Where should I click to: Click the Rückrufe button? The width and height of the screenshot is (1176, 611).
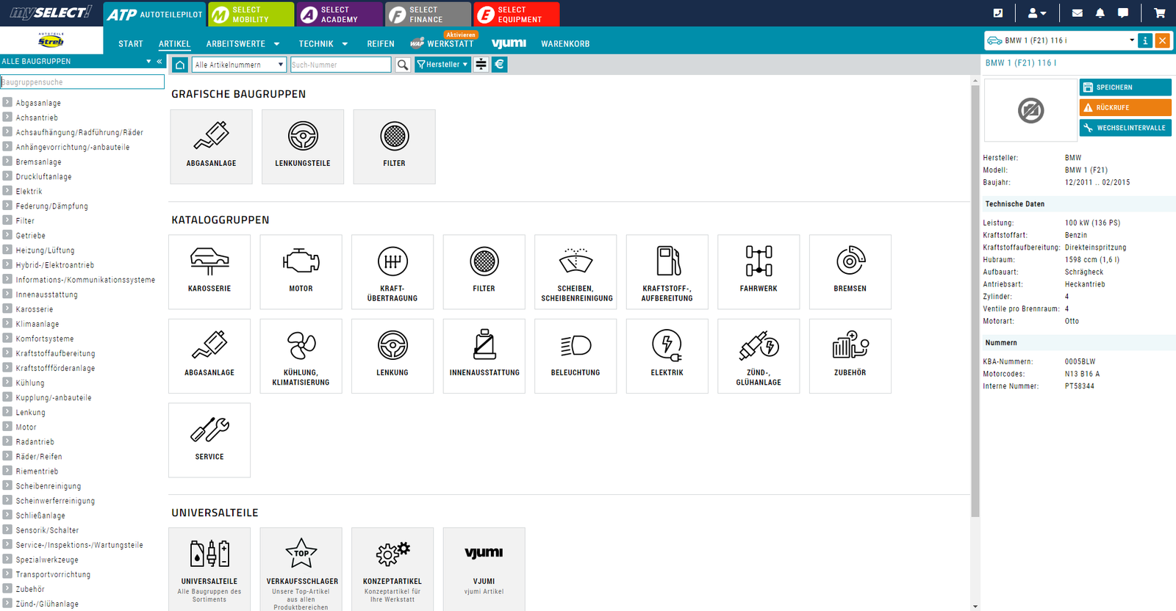point(1125,107)
